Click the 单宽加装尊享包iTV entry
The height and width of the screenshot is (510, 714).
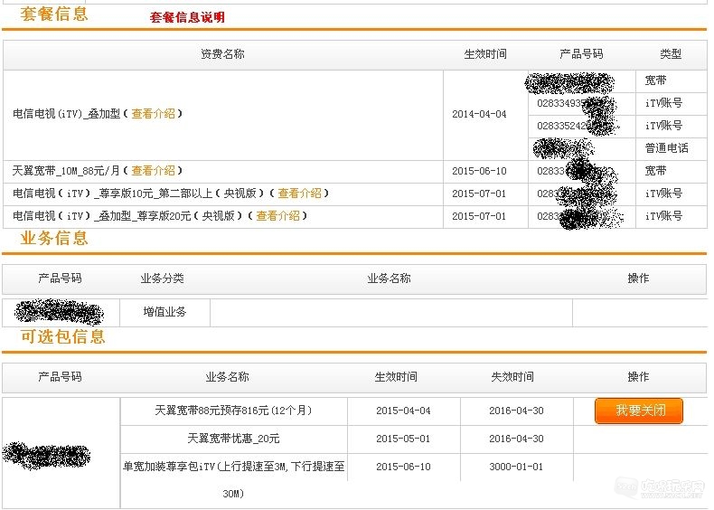point(233,480)
